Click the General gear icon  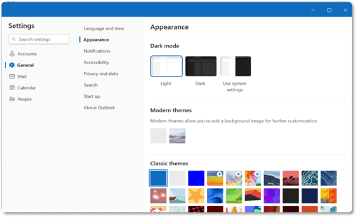pyautogui.click(x=12, y=65)
